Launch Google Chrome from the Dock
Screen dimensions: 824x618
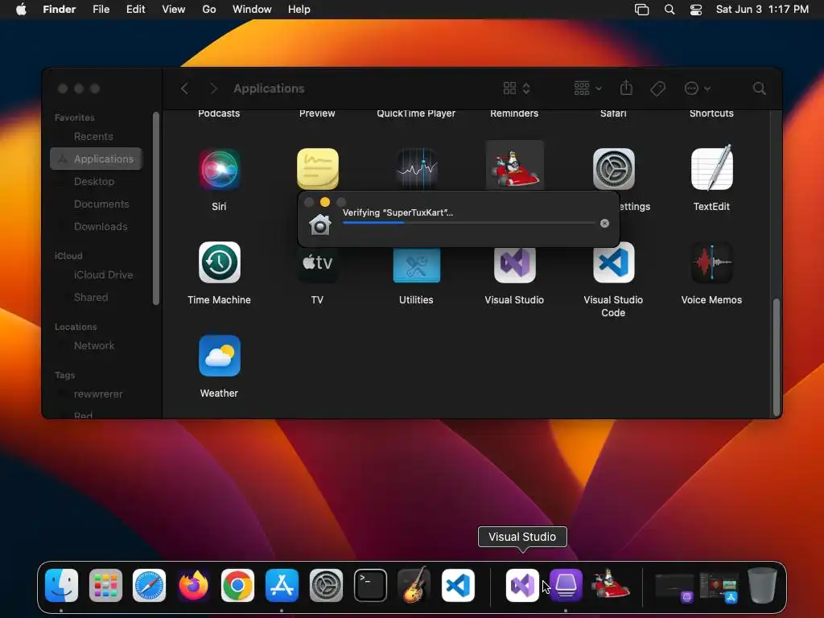[237, 585]
